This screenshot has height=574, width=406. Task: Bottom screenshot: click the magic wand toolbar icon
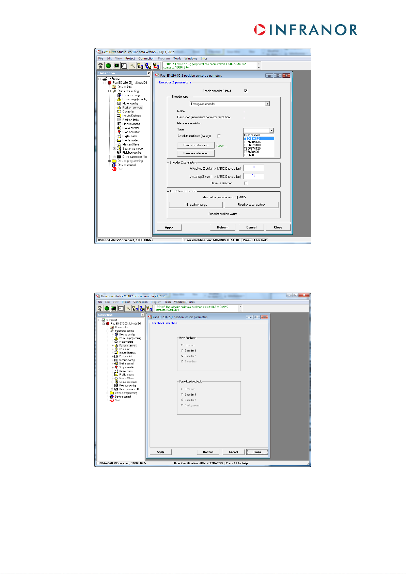pyautogui.click(x=128, y=308)
